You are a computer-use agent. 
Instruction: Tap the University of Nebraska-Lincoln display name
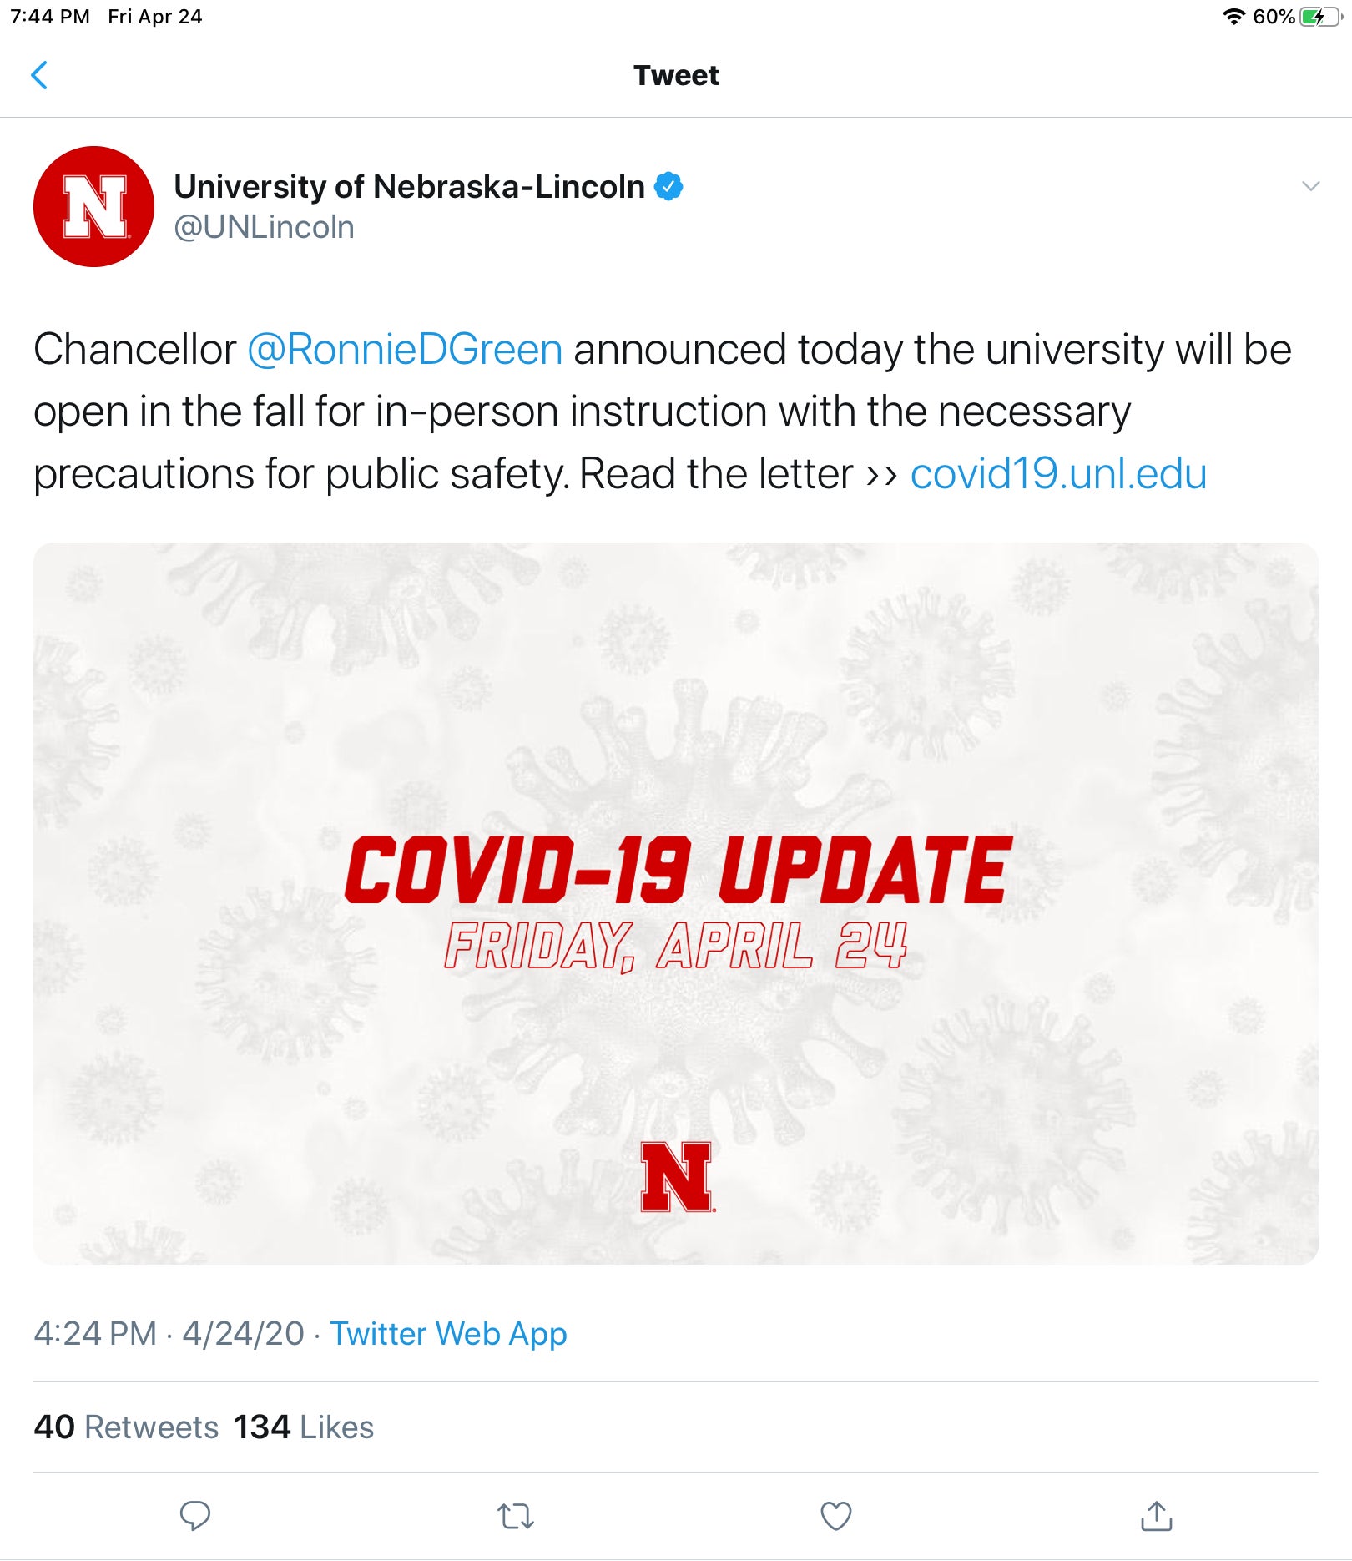point(409,186)
